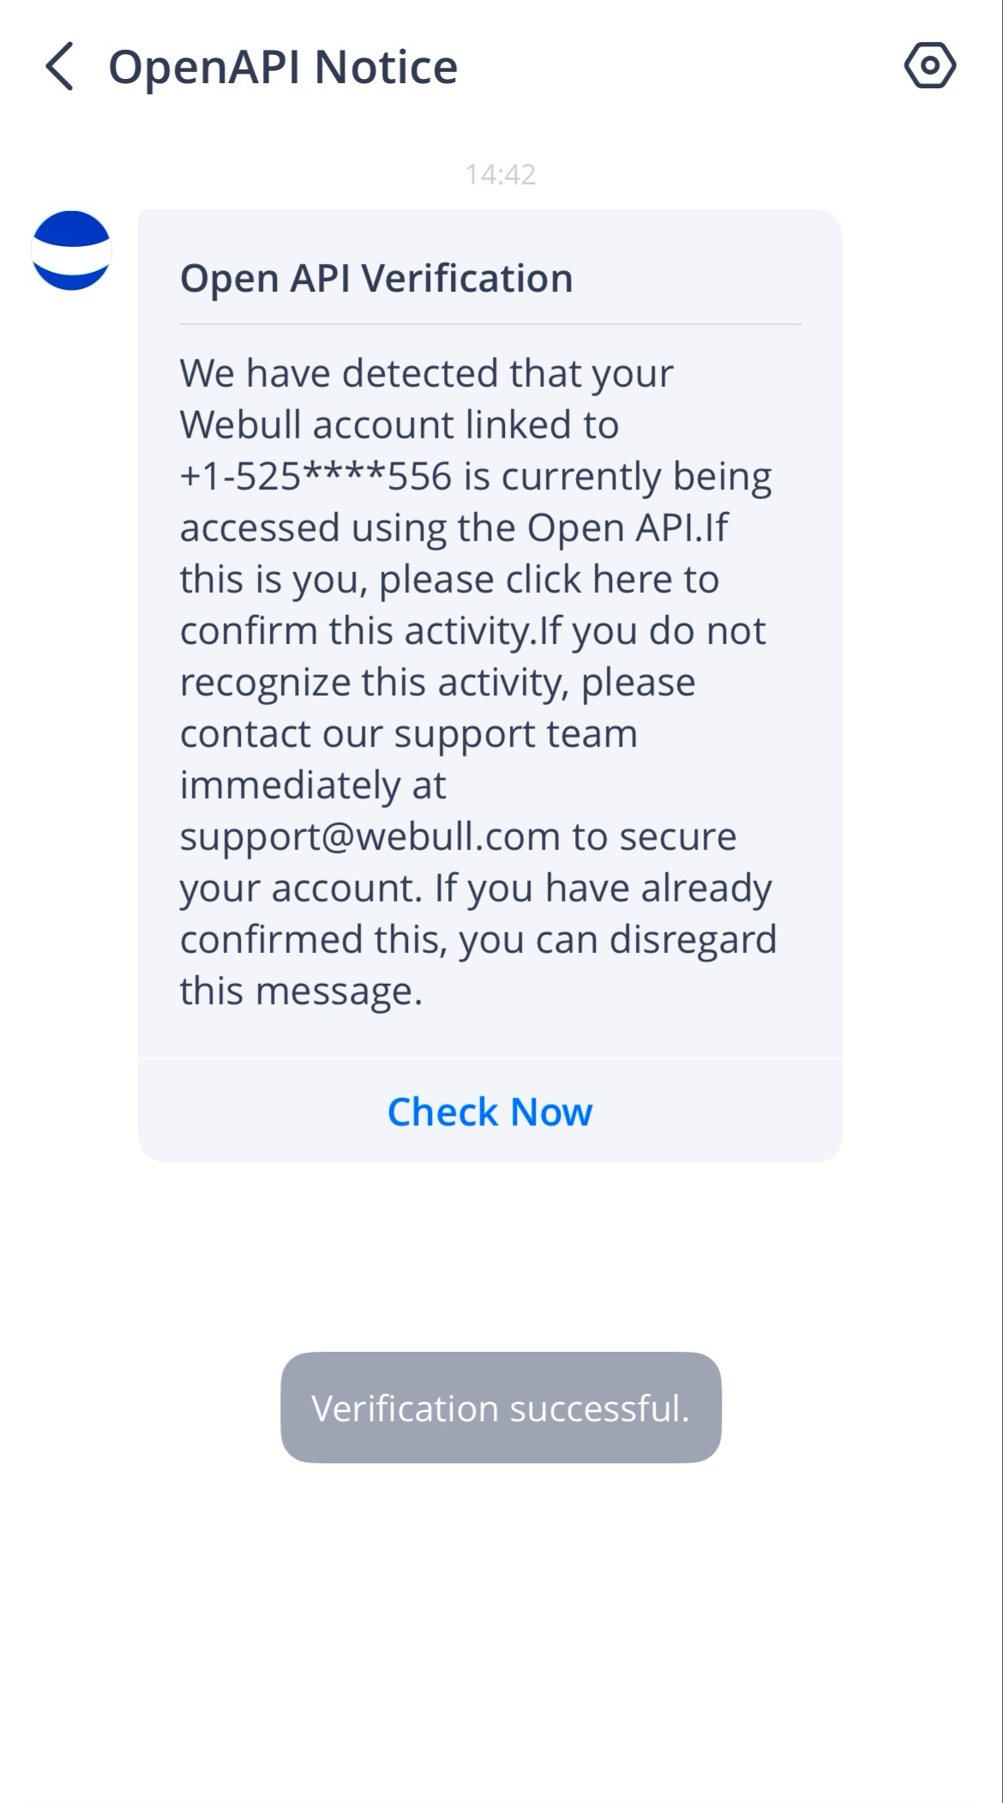
Task: Click the OpenAPI Notice page title
Action: (x=283, y=67)
